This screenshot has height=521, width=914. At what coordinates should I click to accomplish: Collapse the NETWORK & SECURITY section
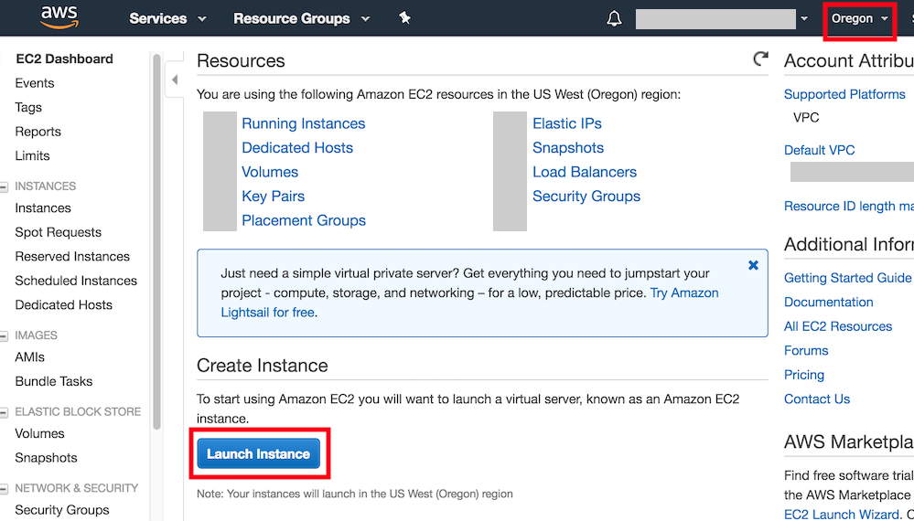(5, 489)
